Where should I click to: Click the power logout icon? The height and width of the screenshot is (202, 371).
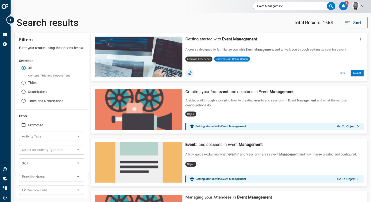[x=5, y=197]
